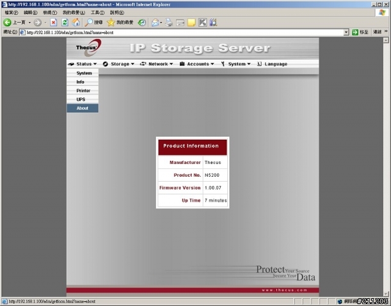Click the www.thecus.com footer link
The height and width of the screenshot is (306, 391).
tap(284, 290)
